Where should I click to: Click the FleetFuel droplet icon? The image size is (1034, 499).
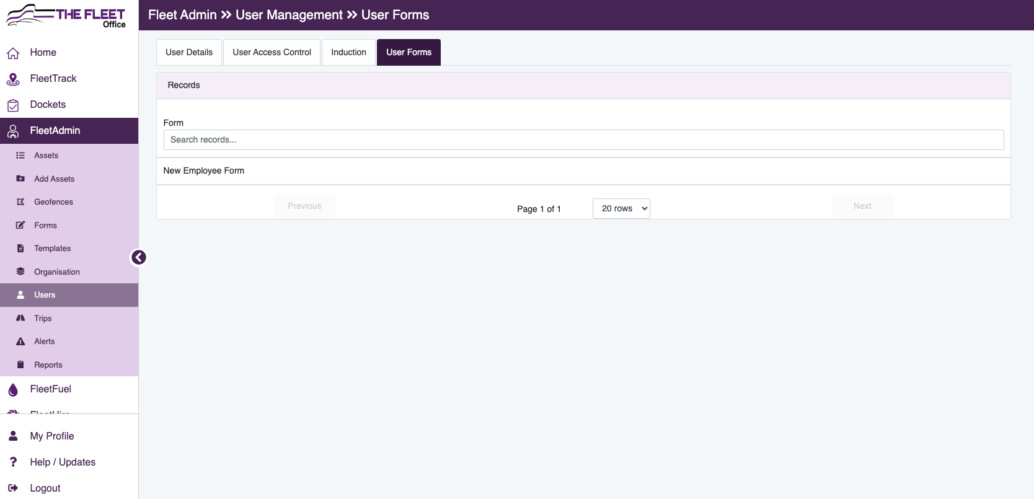pyautogui.click(x=13, y=389)
